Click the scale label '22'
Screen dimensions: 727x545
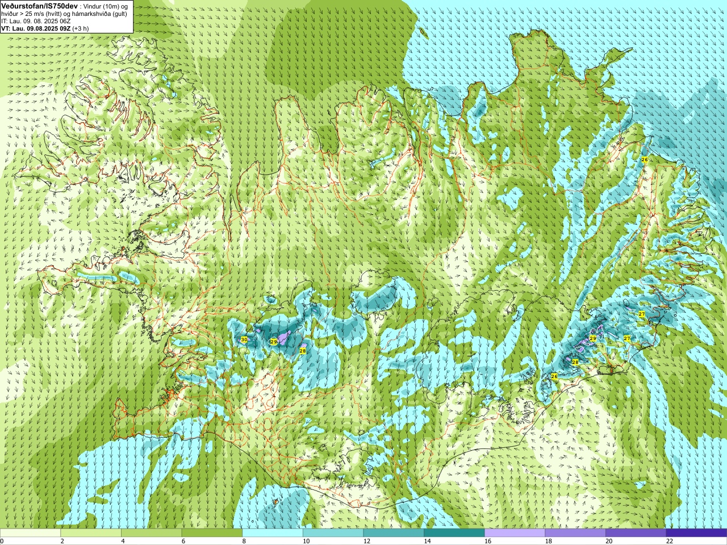[x=669, y=542]
